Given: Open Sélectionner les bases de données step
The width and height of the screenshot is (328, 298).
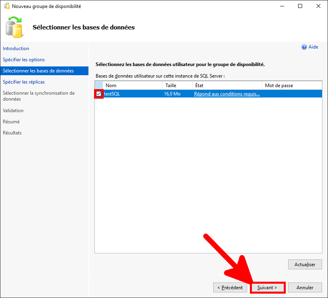Looking at the screenshot, I should [x=38, y=71].
